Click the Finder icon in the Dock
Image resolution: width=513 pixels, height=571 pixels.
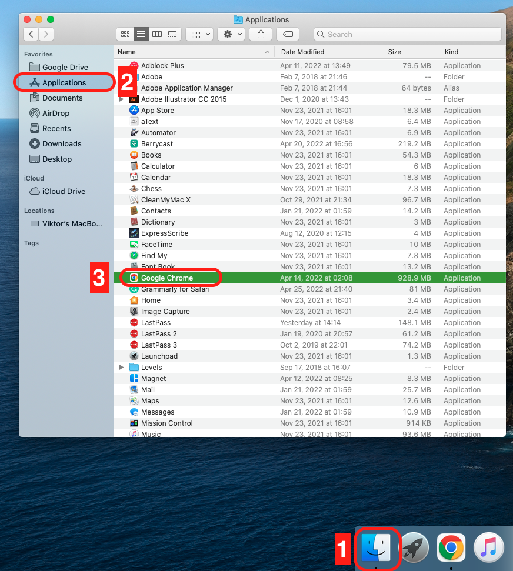click(378, 548)
